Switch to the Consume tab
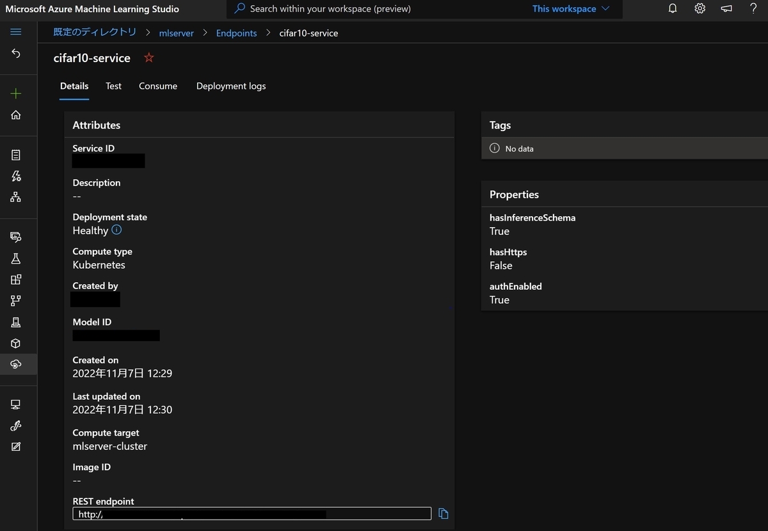Screen dimensions: 768x531 tap(158, 86)
